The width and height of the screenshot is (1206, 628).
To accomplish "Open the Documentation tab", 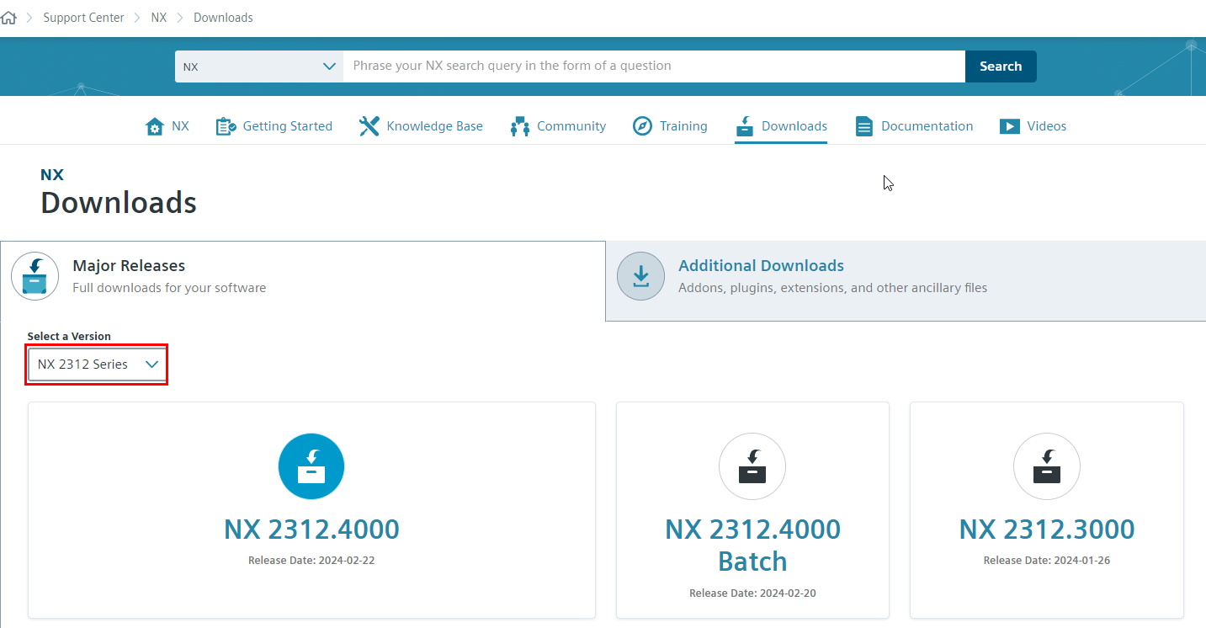I will (914, 126).
